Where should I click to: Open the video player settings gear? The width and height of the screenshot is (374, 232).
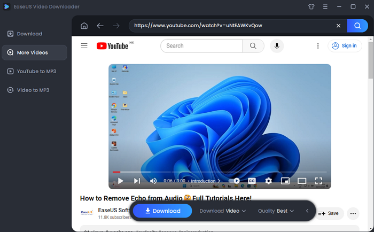point(269,181)
